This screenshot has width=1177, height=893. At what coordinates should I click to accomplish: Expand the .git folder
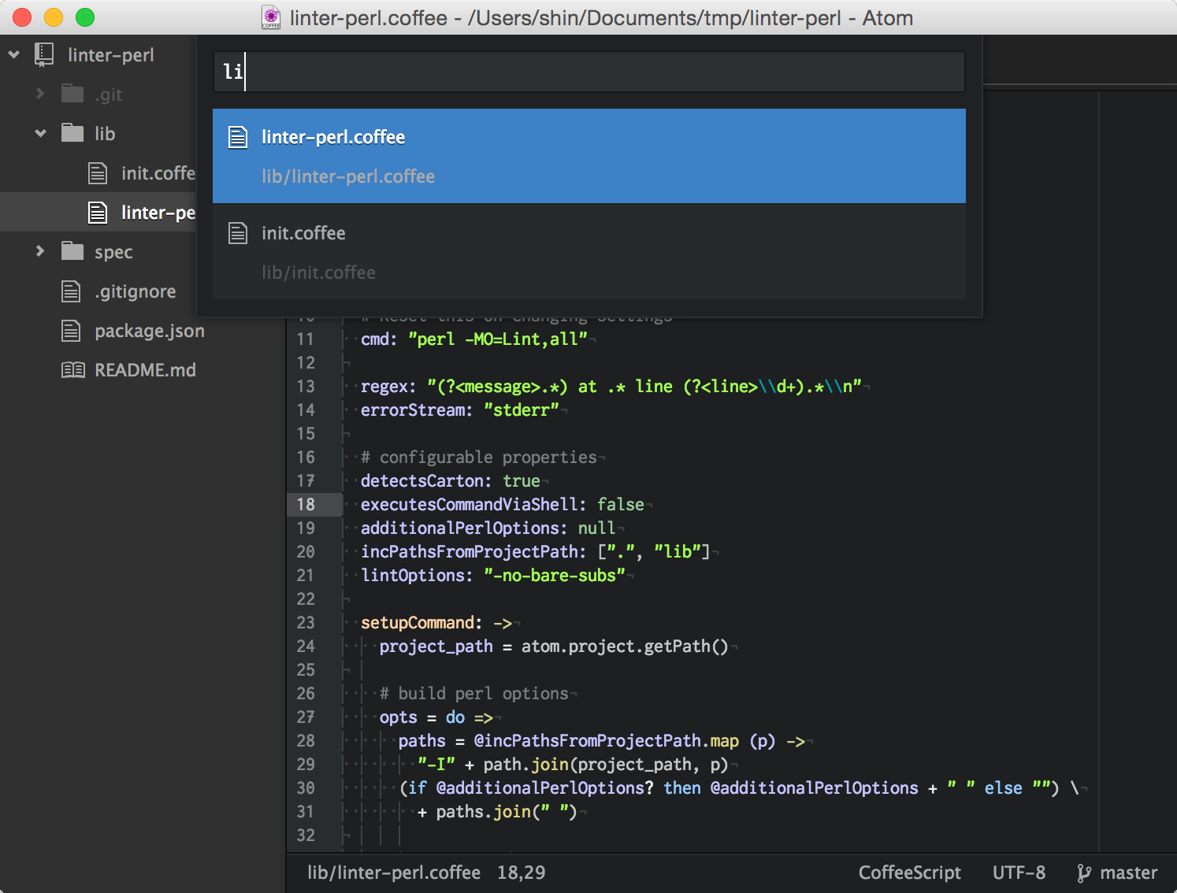[x=40, y=94]
